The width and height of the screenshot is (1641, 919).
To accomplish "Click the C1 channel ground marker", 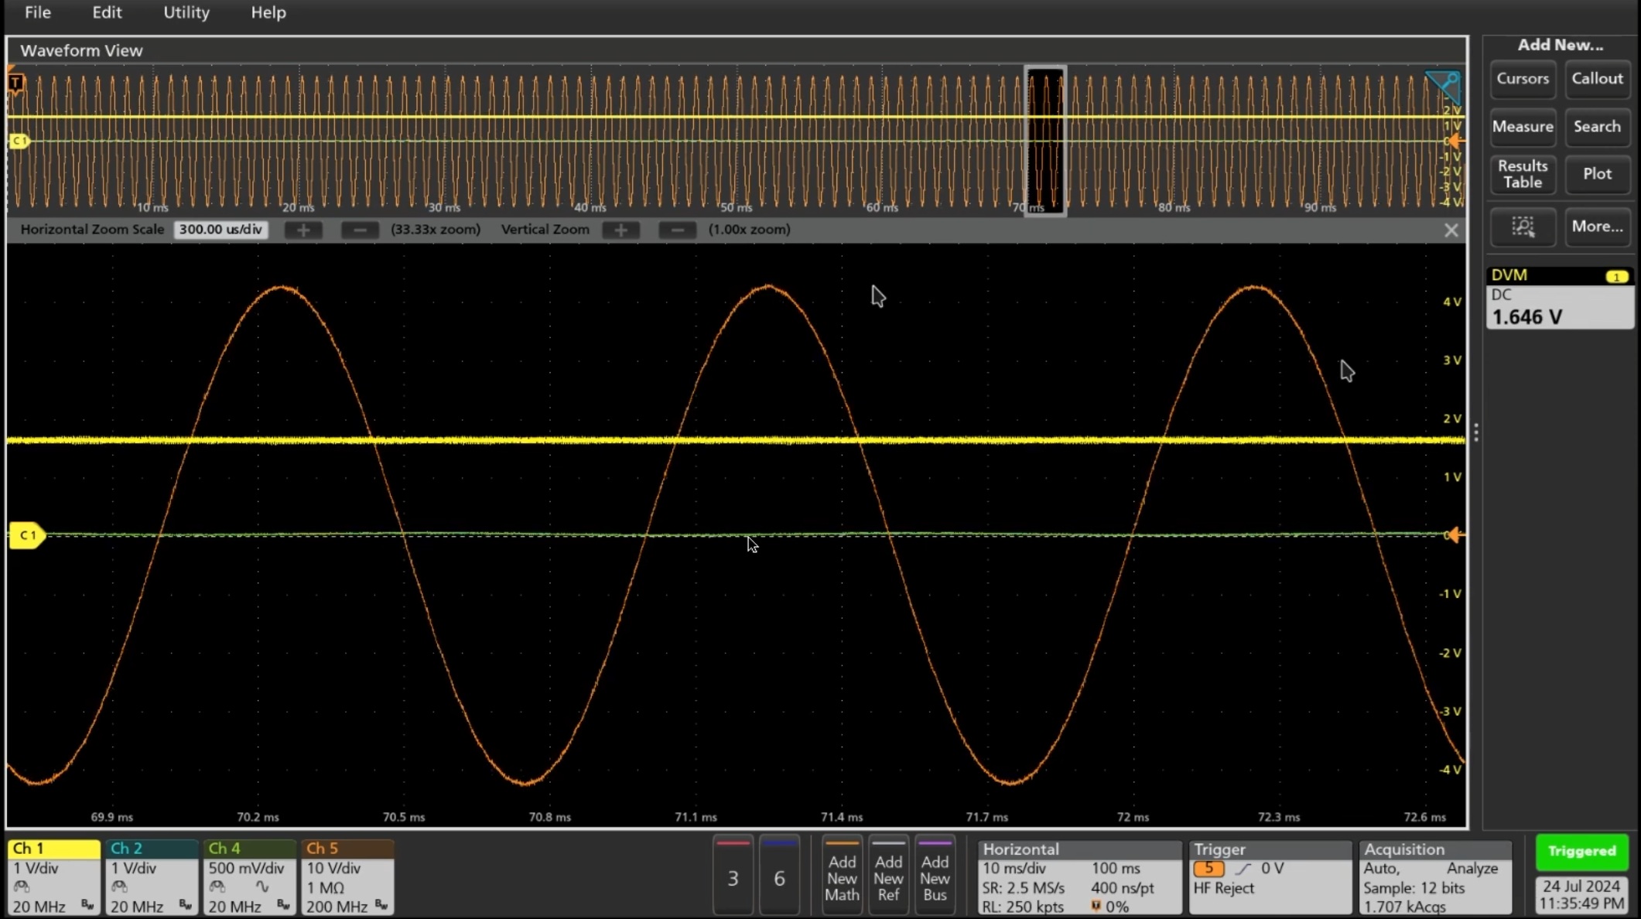I will click(x=26, y=535).
